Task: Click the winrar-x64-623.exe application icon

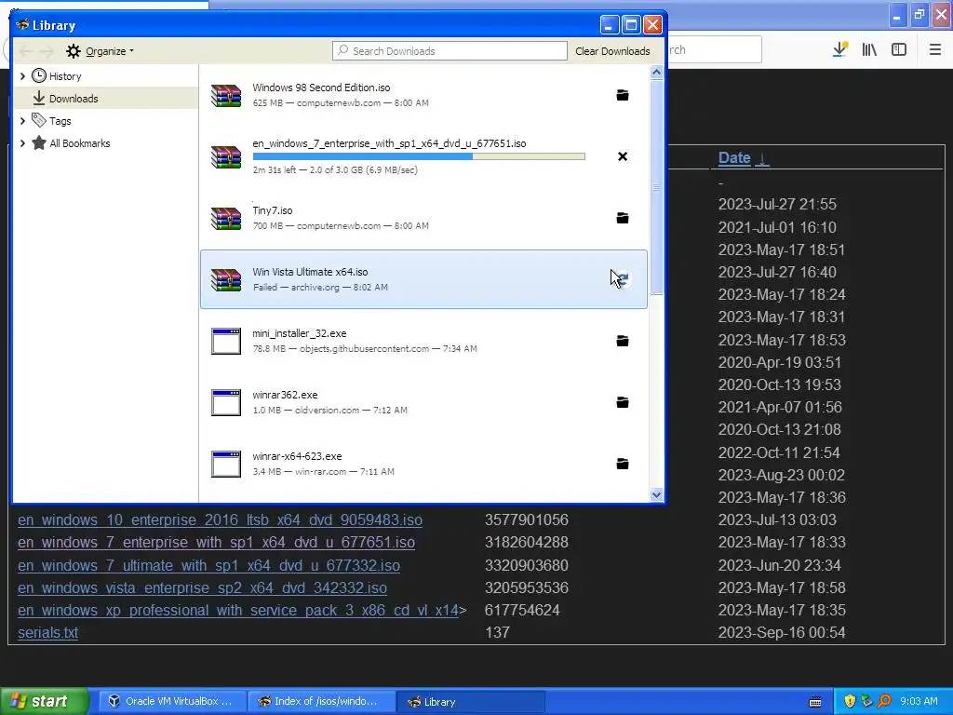Action: [x=226, y=464]
